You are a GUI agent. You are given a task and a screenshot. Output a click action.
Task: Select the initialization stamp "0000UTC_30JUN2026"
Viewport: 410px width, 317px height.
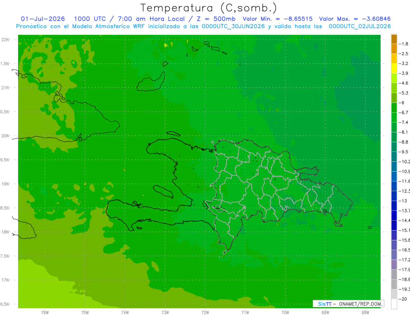[233, 26]
